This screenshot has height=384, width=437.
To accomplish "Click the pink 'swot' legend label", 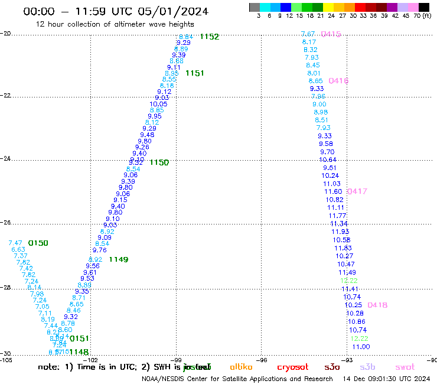I will pyautogui.click(x=405, y=367).
